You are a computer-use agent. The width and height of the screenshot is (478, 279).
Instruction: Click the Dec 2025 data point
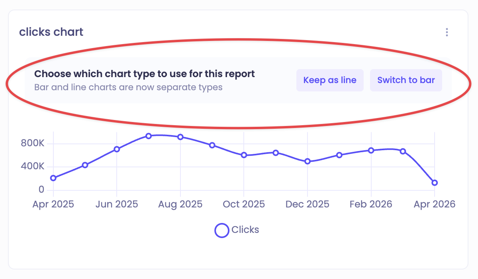[308, 161]
